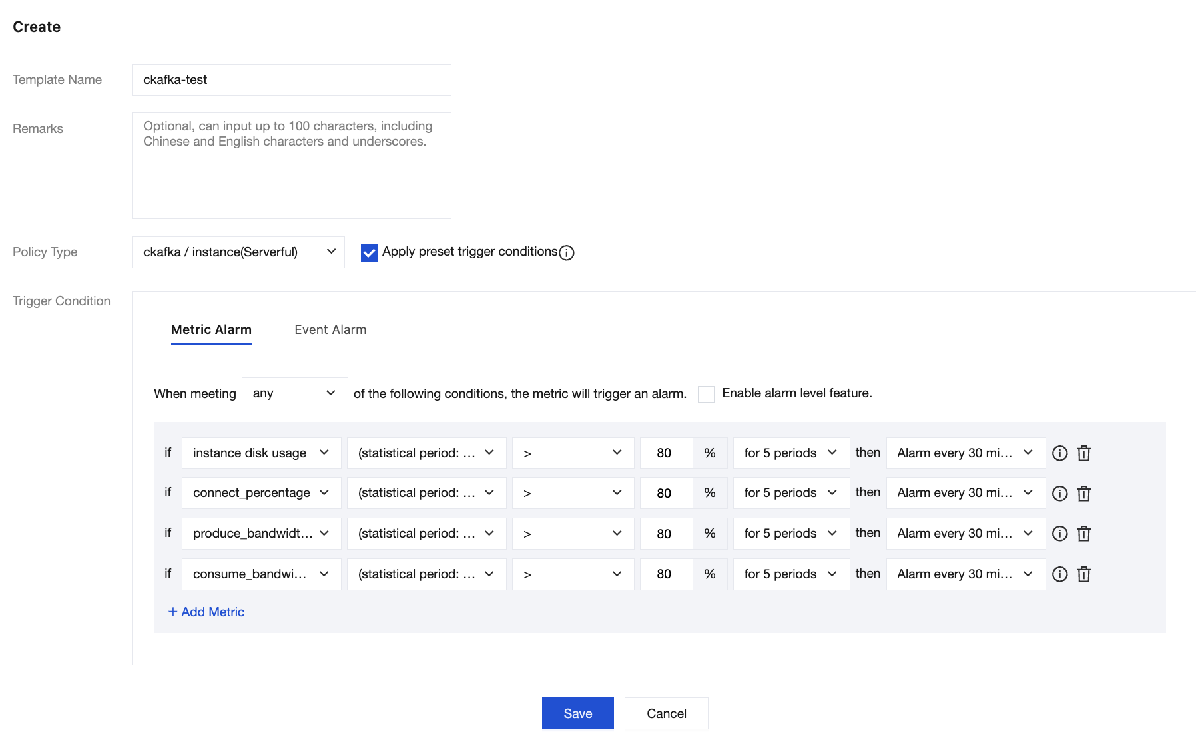Show info for instance disk usage row

click(1059, 453)
